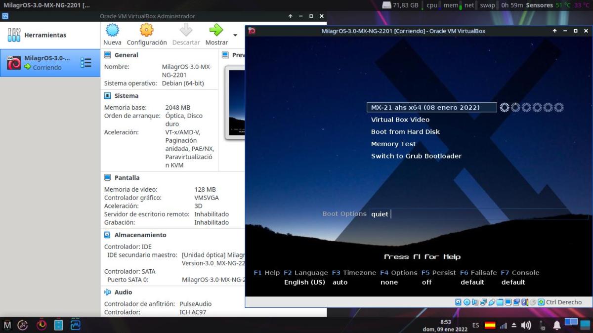
Task: Click the ES Spanish flag keyboard layout indicator
Action: pos(489,325)
